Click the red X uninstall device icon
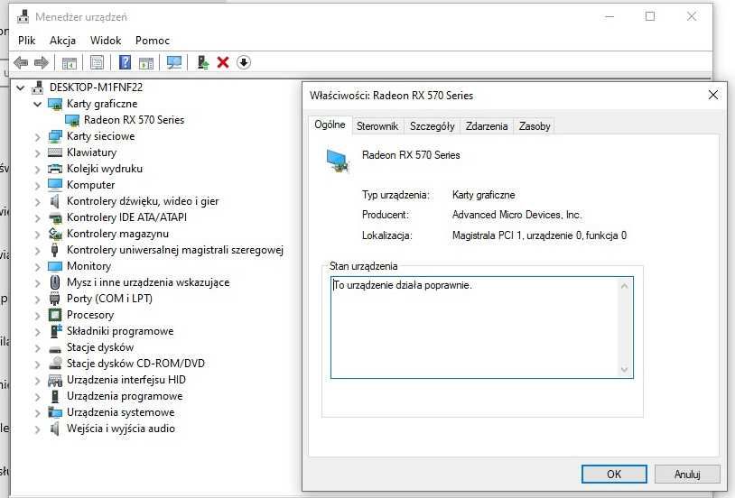Screen dimensions: 735x498 point(223,62)
